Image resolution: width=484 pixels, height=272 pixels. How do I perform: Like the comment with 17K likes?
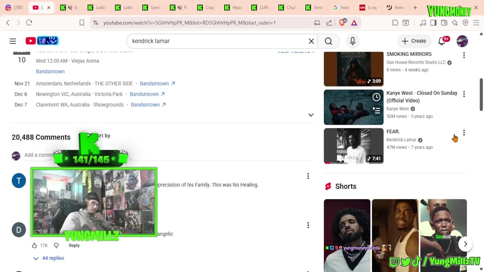point(34,246)
